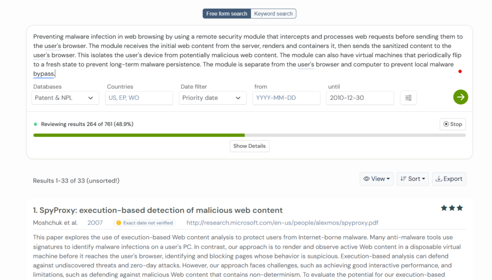
Task: Click the green review progress bar
Action: click(x=139, y=135)
